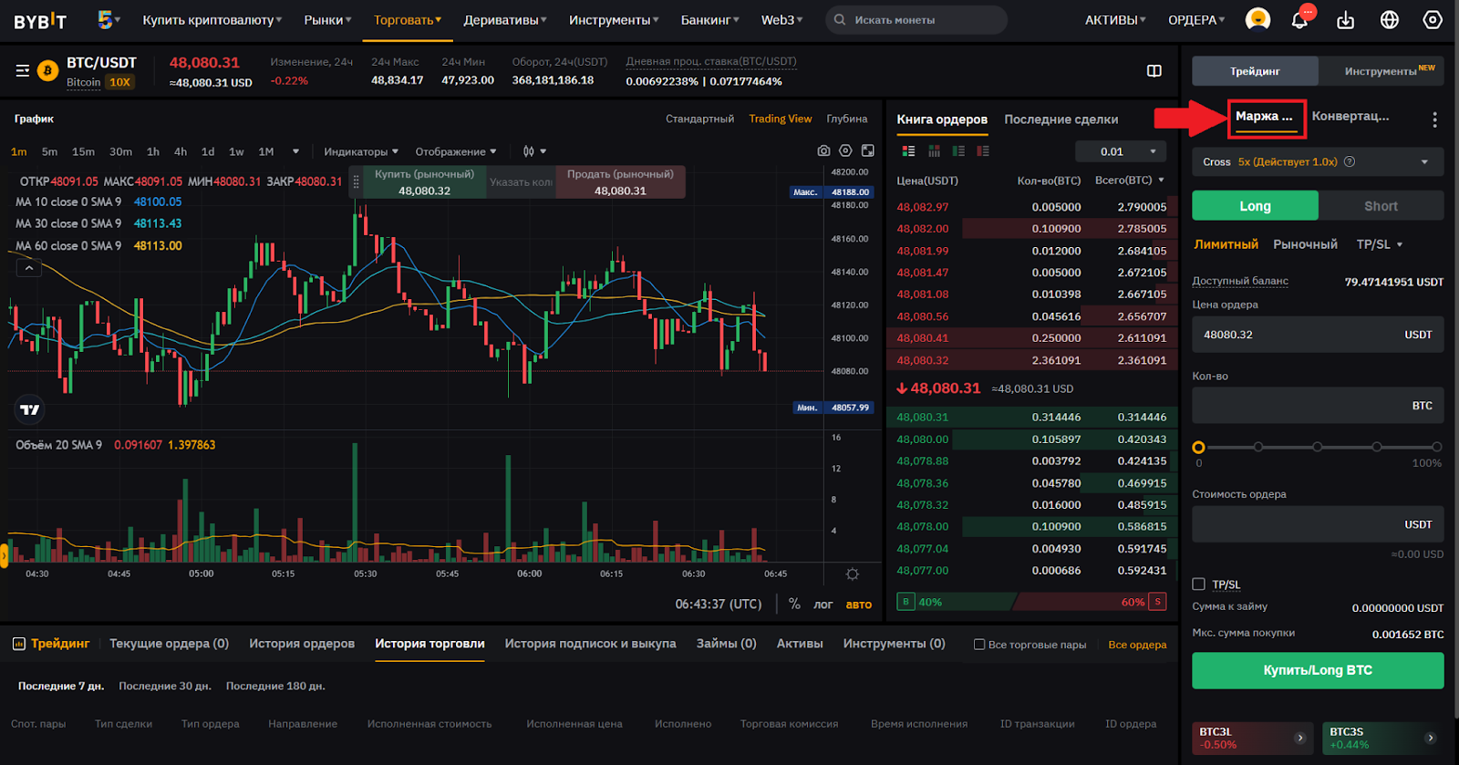Viewport: 1459px width, 765px height.
Task: Click the search coins magnifier icon
Action: point(840,19)
